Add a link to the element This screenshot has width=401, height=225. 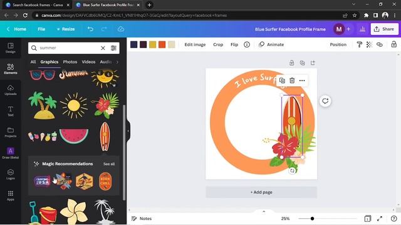point(380,44)
